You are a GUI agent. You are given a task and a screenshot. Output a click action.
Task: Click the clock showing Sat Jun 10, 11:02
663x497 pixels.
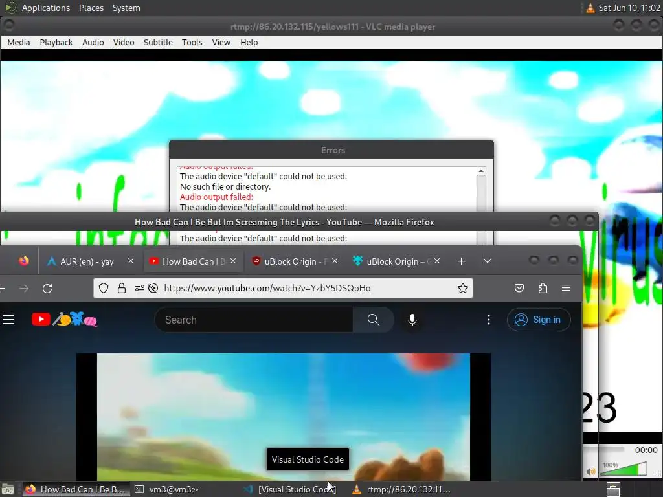(629, 8)
